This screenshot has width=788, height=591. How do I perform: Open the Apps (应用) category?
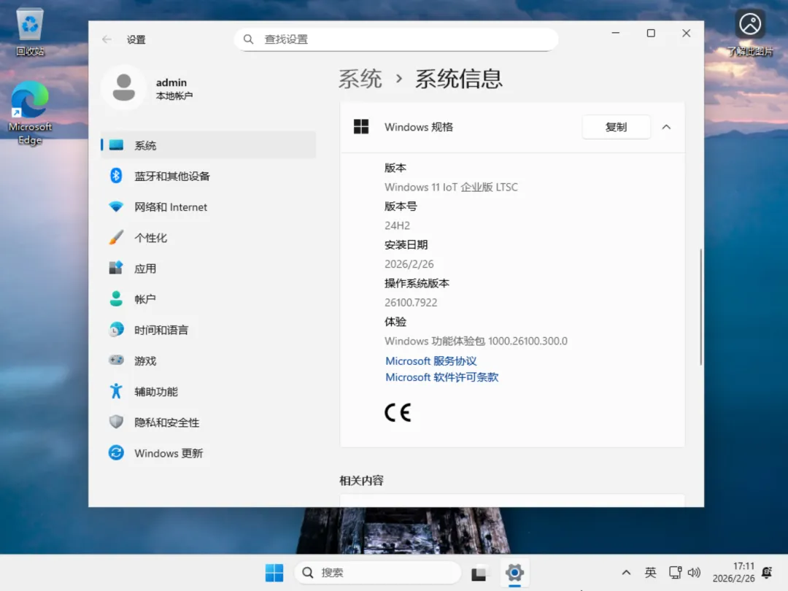point(208,269)
